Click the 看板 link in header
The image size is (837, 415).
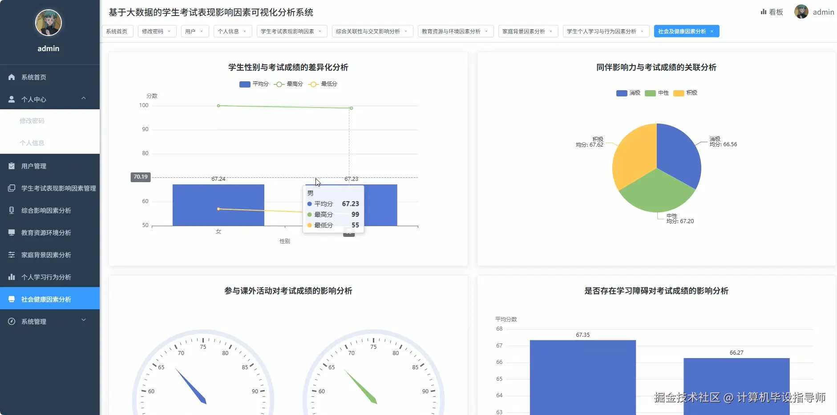point(772,12)
